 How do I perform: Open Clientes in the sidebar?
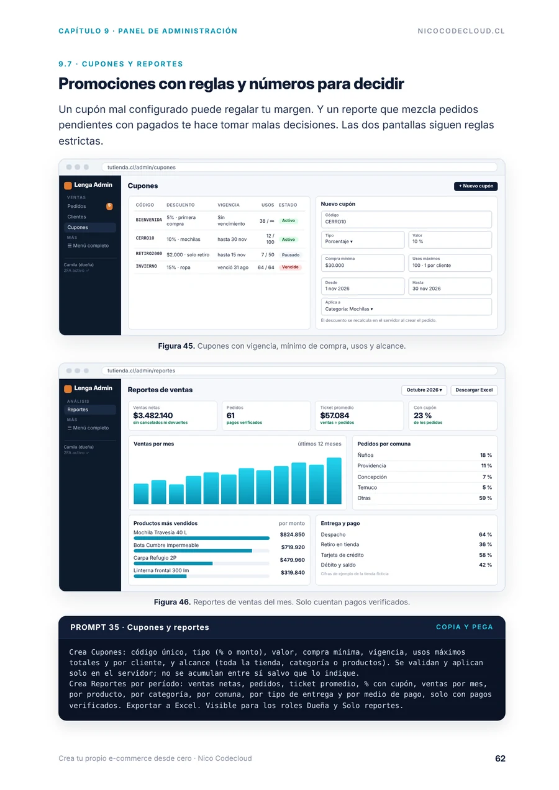tap(77, 217)
